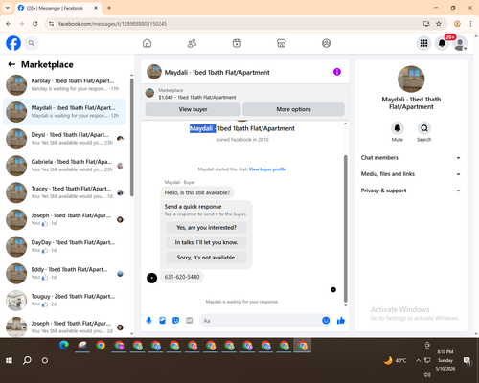
Task: Click the conversation list scrollbar
Action: click(132, 137)
